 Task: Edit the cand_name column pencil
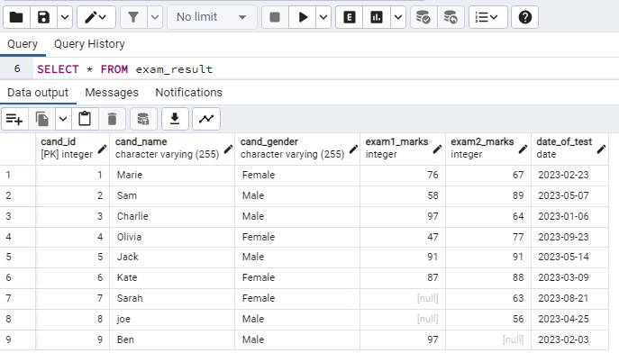pyautogui.click(x=228, y=149)
